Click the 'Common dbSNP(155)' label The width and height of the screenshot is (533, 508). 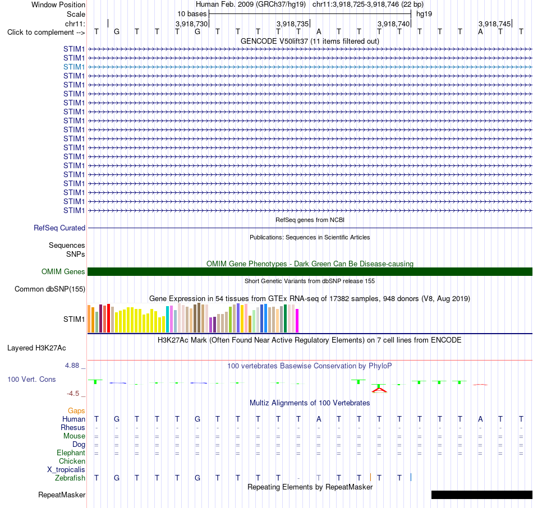(49, 289)
